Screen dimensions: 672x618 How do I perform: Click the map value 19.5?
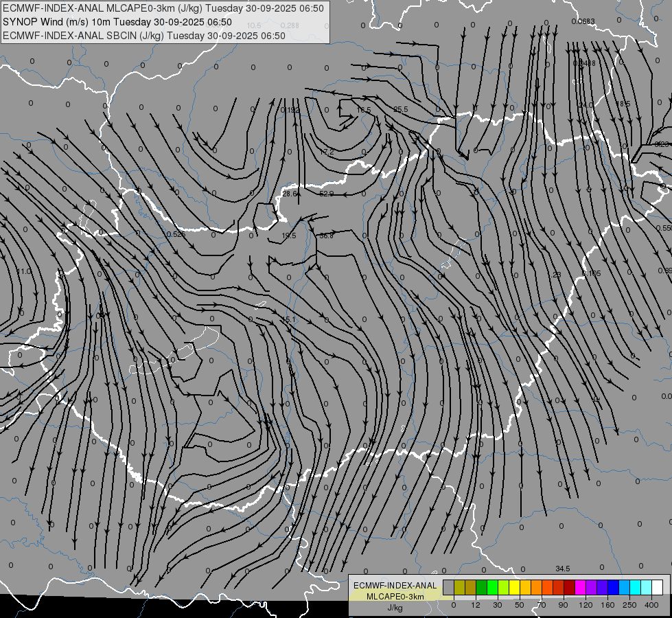[289, 236]
